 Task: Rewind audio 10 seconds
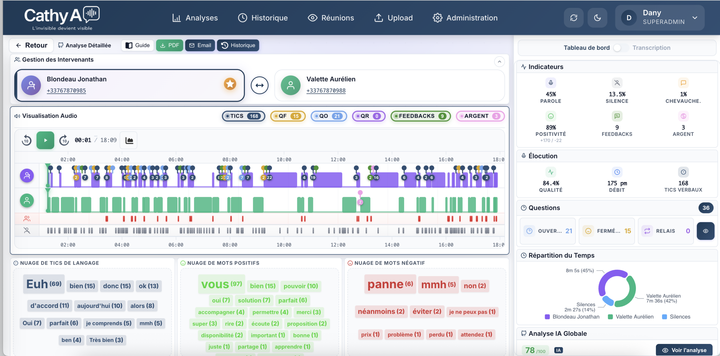(x=26, y=140)
